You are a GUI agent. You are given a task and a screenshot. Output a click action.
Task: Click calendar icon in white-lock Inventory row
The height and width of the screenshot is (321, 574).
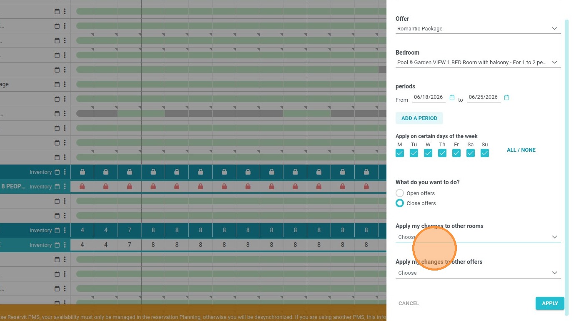pos(57,172)
